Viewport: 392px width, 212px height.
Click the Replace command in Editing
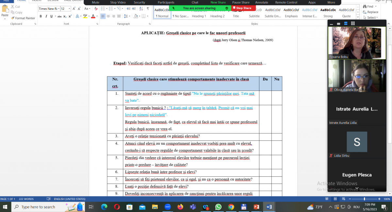pos(370,12)
